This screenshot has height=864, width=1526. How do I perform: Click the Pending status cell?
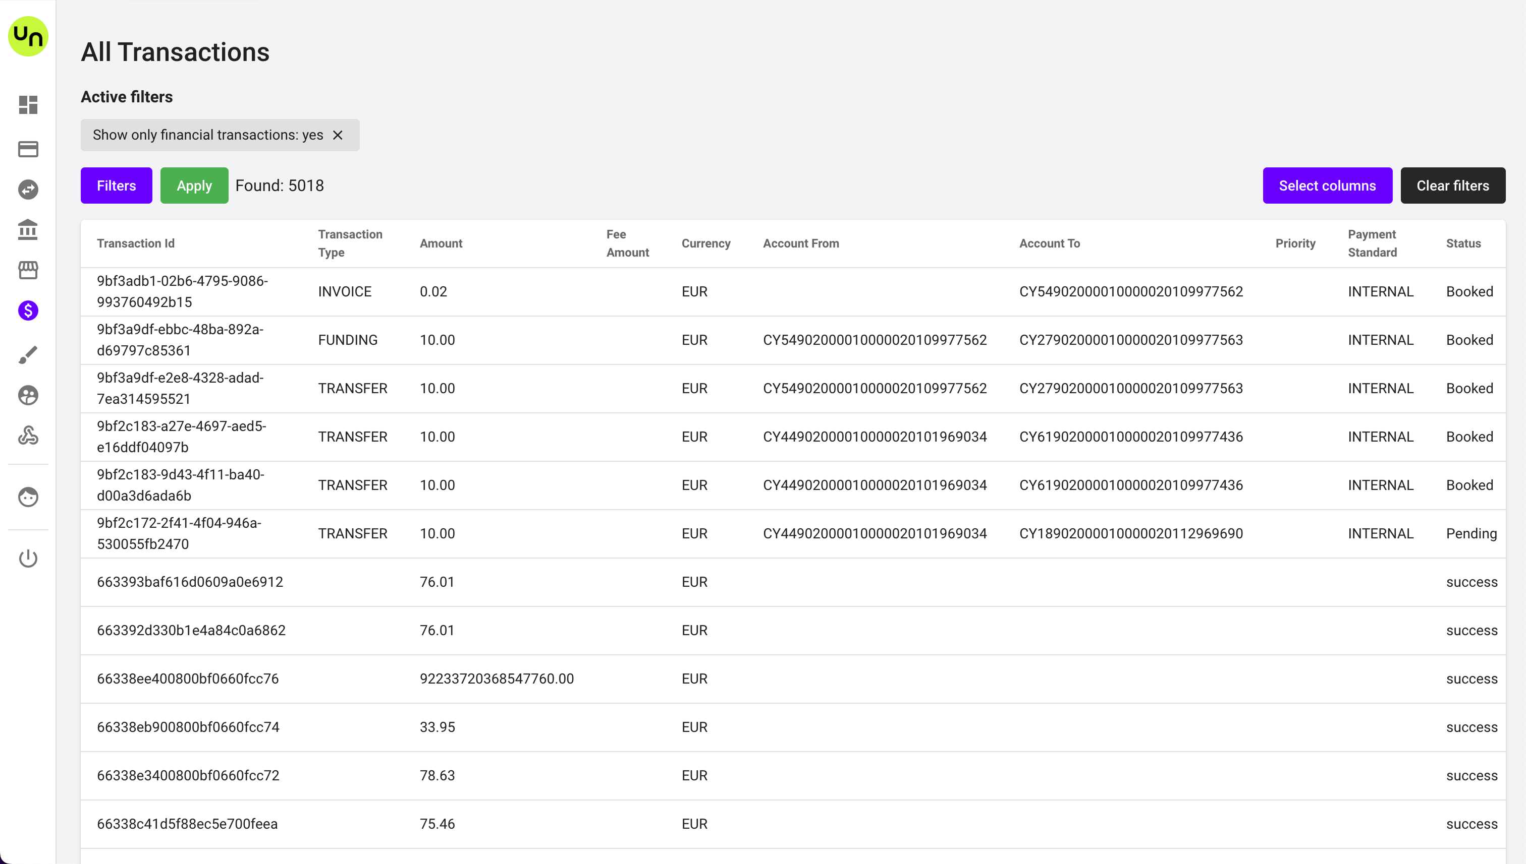(x=1471, y=533)
